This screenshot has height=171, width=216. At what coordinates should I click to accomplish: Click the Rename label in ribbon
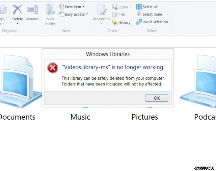click(32, 19)
